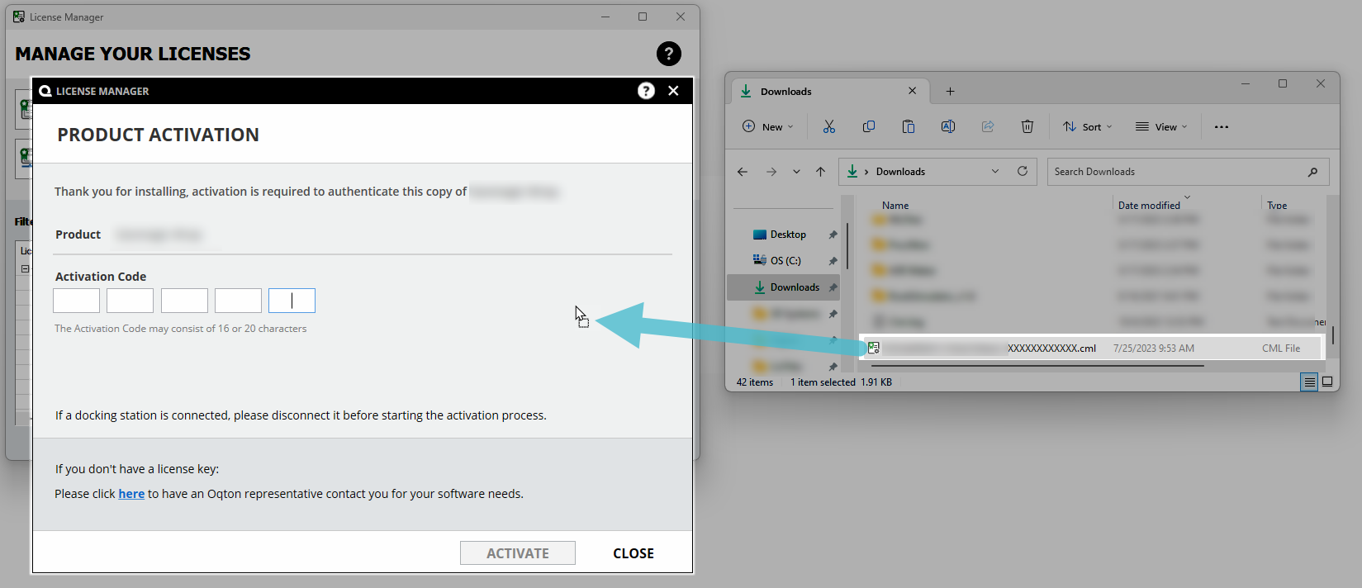This screenshot has width=1362, height=588.
Task: Click the Cut scissors icon in Explorer toolbar
Action: point(828,126)
